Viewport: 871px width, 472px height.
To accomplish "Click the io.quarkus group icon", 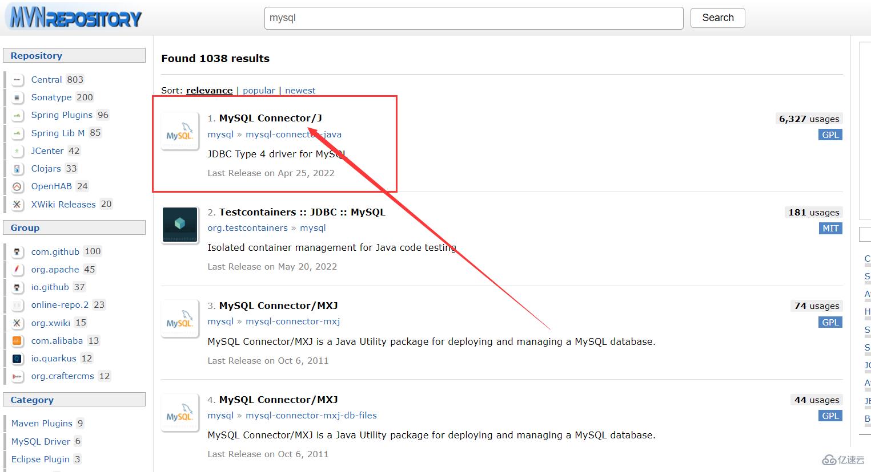I will click(17, 358).
